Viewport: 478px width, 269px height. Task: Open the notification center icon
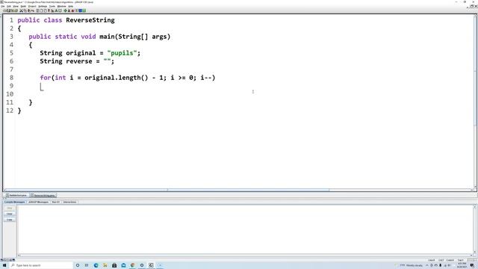[x=472, y=265]
